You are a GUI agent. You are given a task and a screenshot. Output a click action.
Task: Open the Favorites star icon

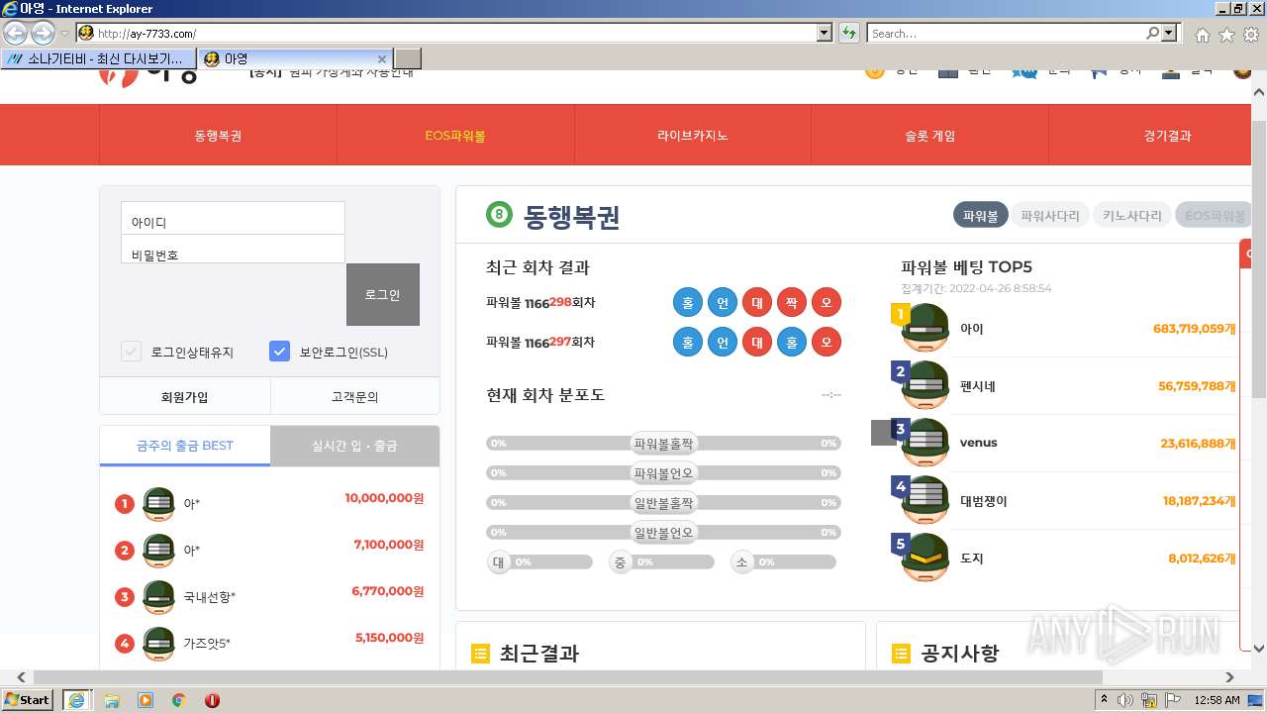(x=1226, y=35)
